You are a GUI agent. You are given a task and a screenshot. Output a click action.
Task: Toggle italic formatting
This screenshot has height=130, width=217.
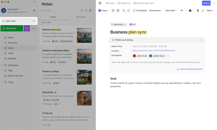(x=203, y=10)
